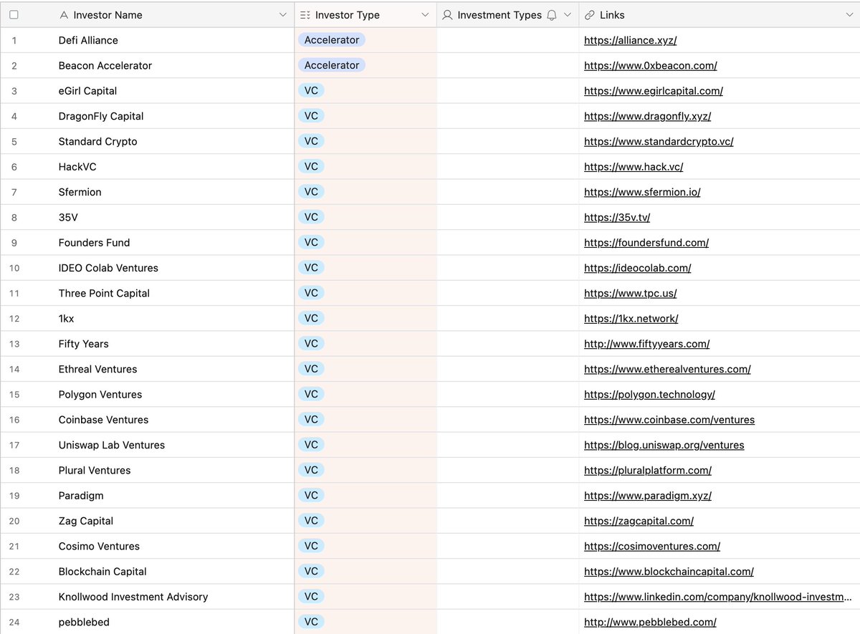The height and width of the screenshot is (634, 860).
Task: Open the cosimoventures.com link
Action: (652, 547)
